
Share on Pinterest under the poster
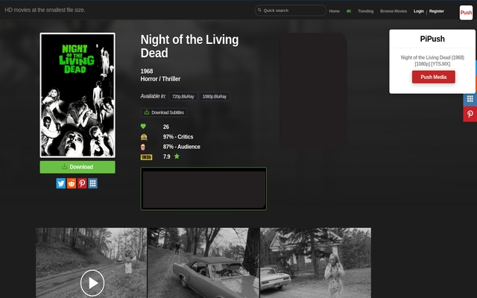click(82, 183)
